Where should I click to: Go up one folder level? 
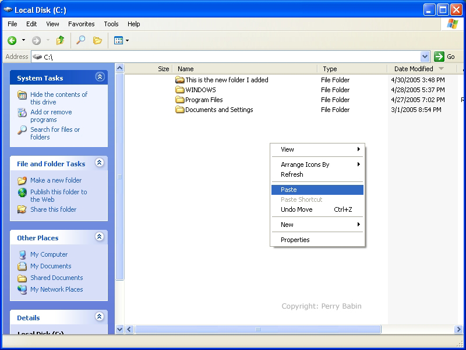click(61, 40)
